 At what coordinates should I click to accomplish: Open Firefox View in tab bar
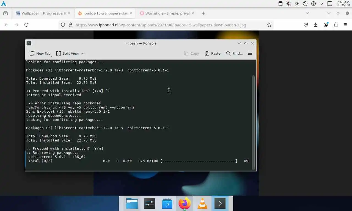coord(5,13)
